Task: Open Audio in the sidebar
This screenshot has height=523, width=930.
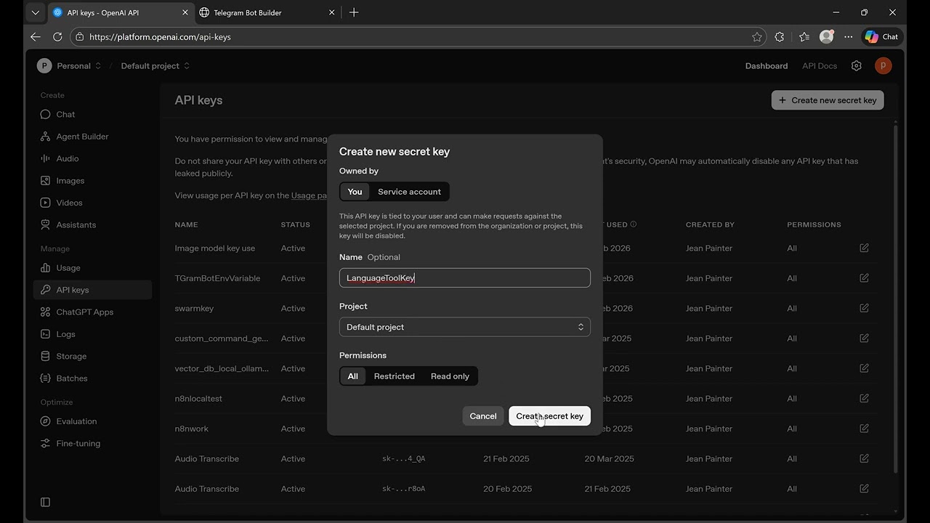Action: point(92,158)
